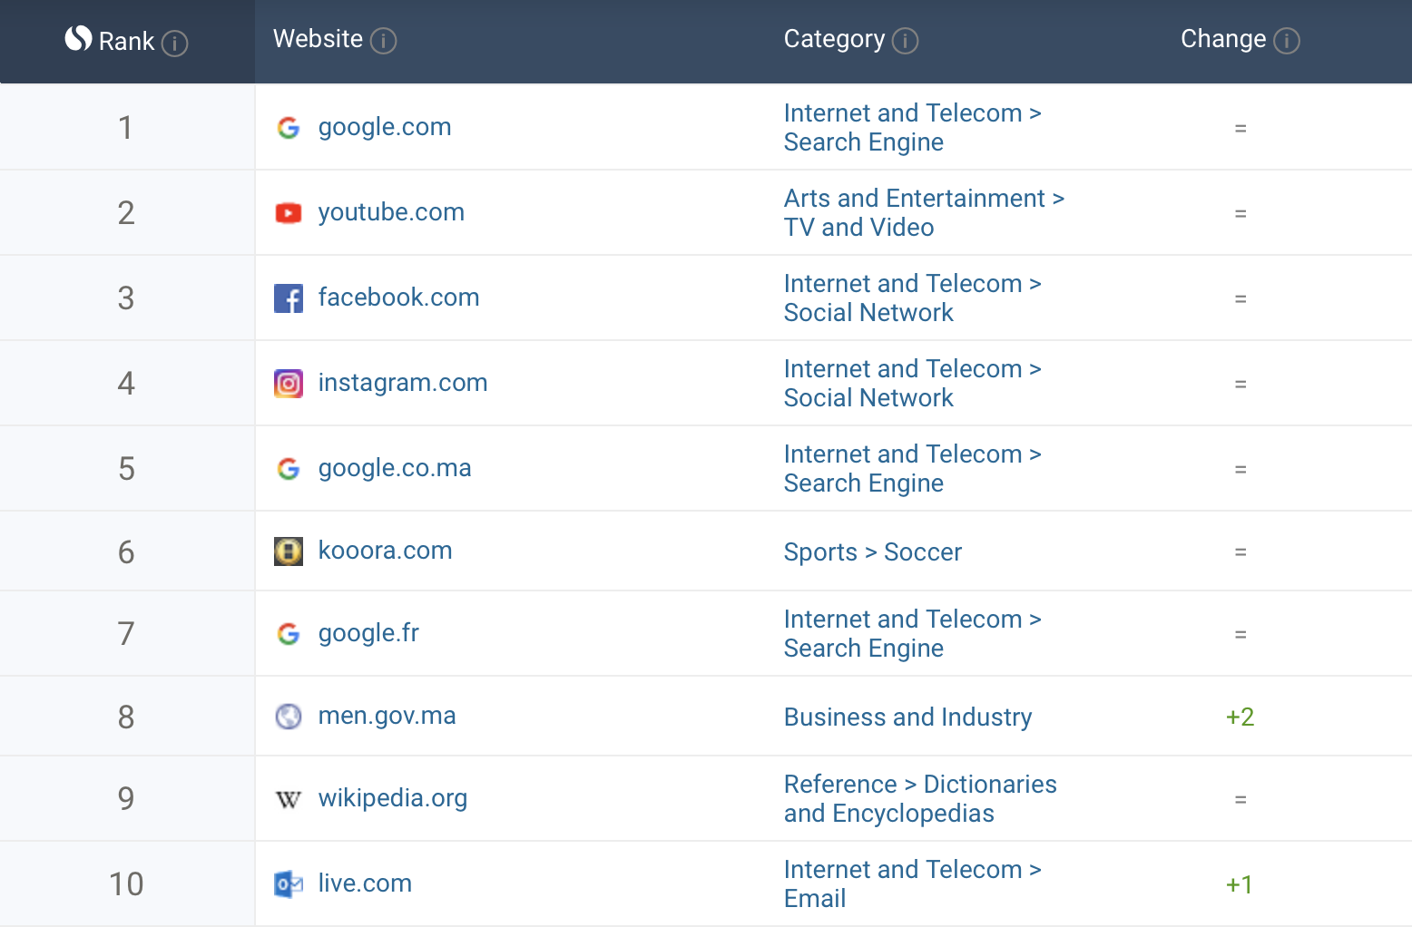Click the globe icon for men.gov.ma
Viewport: 1412px width, 927px height.
pos(289,717)
